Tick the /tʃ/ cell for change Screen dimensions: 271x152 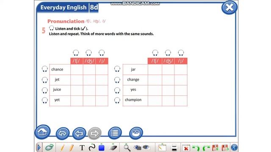[155, 80]
